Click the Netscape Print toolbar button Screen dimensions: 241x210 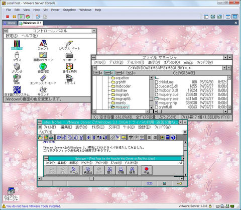[x=121, y=170]
